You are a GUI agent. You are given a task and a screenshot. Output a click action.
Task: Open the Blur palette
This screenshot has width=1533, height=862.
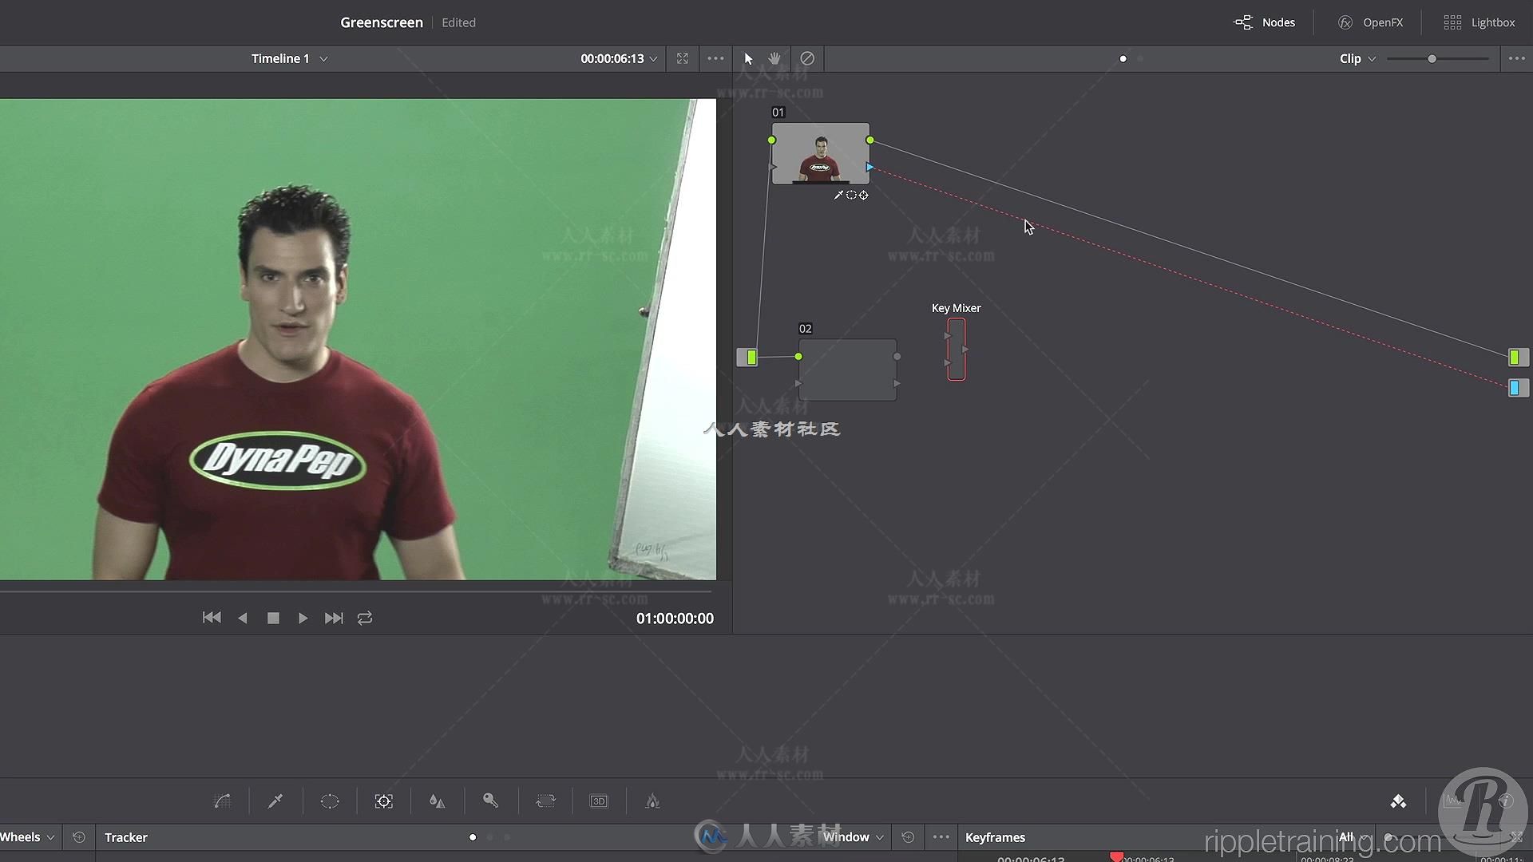click(438, 801)
